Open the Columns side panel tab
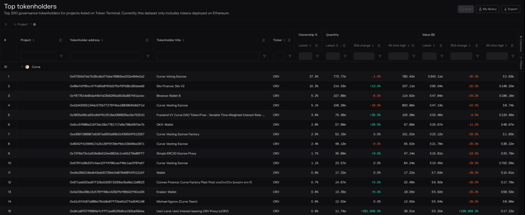This screenshot has width=525, height=215. (521, 43)
